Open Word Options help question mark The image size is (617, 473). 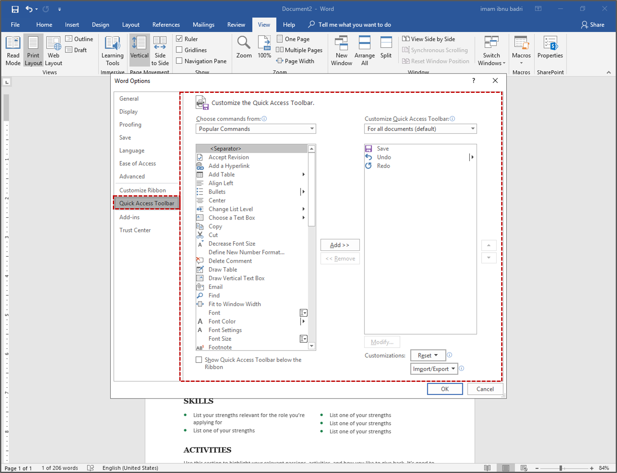[x=474, y=81]
